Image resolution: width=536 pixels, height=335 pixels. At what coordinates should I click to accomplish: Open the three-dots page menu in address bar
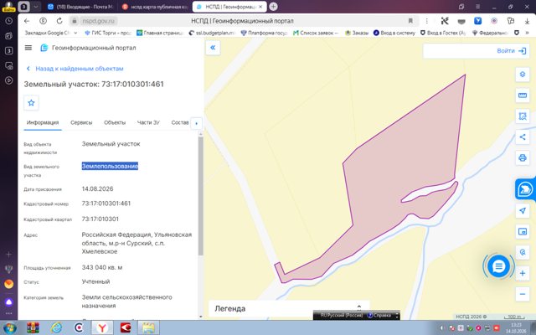point(426,21)
